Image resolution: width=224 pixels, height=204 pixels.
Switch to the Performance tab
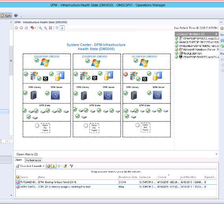click(34, 160)
